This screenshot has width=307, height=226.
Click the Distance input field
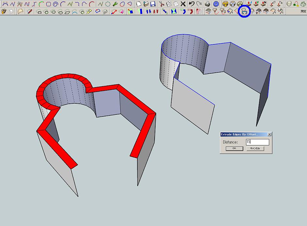257,142
